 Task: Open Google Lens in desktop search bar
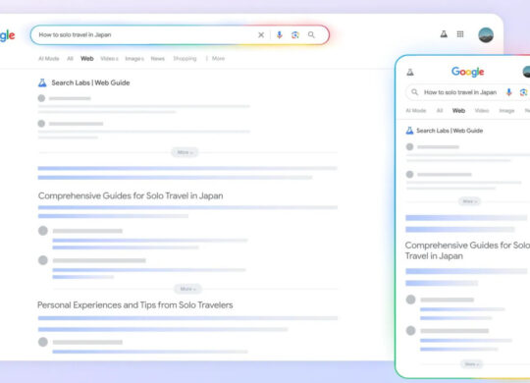[295, 34]
